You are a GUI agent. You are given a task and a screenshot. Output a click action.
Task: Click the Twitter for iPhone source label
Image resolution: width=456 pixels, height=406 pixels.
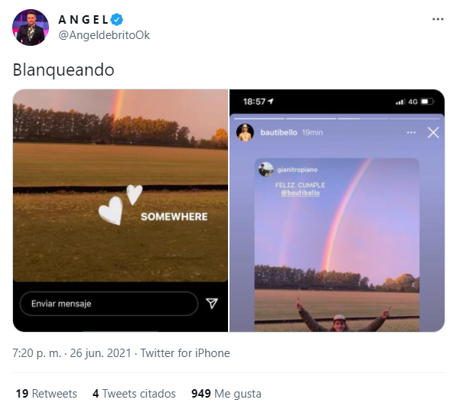pyautogui.click(x=185, y=353)
